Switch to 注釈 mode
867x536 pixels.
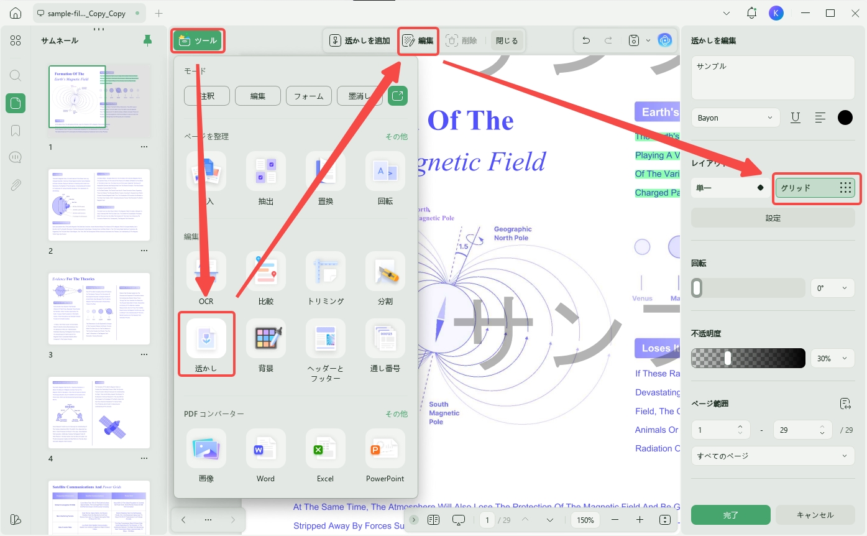coord(207,96)
